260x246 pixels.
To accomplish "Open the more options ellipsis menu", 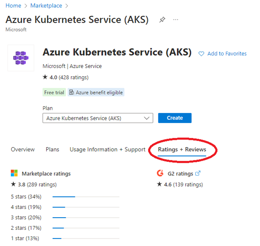I will [x=176, y=20].
